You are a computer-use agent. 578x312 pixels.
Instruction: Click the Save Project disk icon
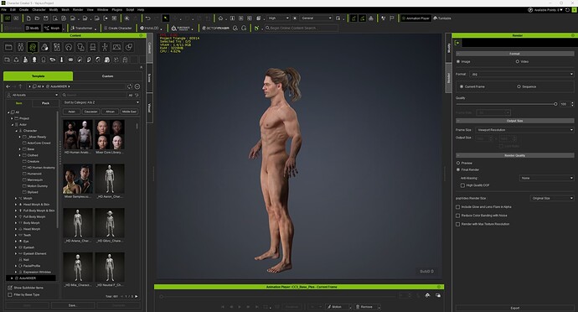pos(46,18)
